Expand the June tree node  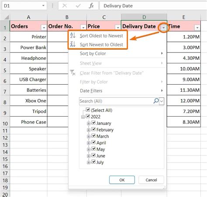89,156
